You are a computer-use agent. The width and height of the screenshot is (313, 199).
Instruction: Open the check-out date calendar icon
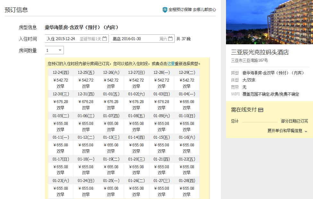click(x=170, y=39)
